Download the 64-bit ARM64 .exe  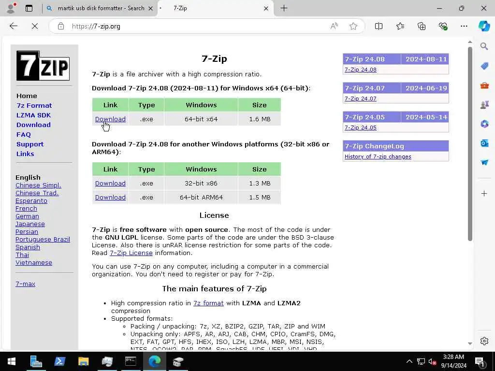pyautogui.click(x=110, y=197)
